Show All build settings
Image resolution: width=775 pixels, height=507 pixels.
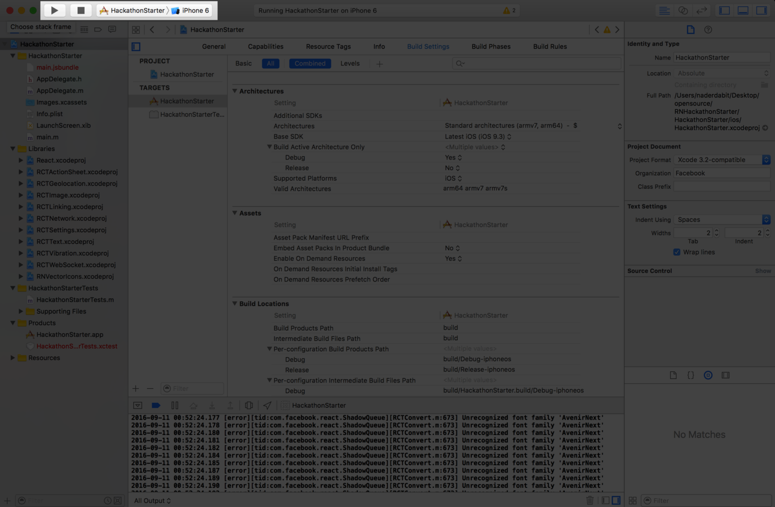click(x=271, y=64)
